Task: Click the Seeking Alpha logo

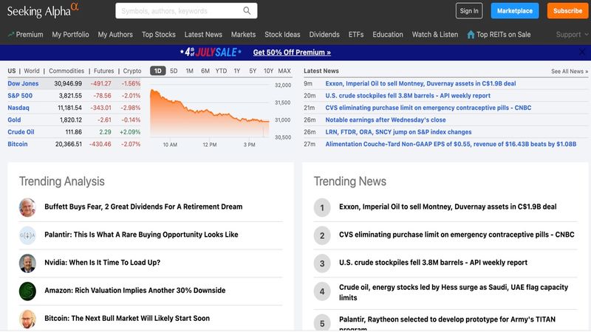Action: [x=43, y=10]
